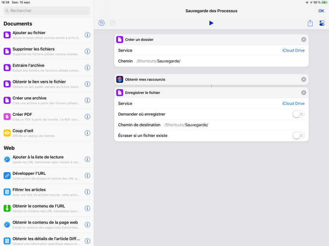Screen dimensions: 329x246
Task: Open shortcut settings toggle icon
Action: click(x=322, y=23)
